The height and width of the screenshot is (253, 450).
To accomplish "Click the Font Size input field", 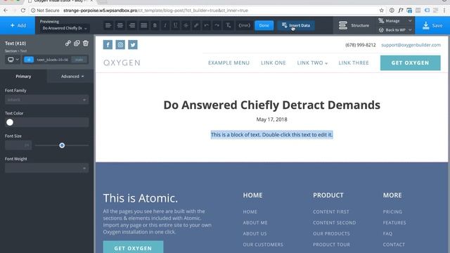I will [x=18, y=145].
